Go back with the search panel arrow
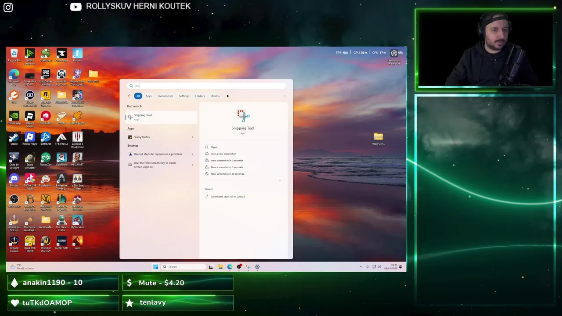 (x=130, y=96)
